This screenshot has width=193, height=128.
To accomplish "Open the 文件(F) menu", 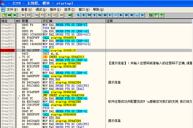I will pos(12,10).
